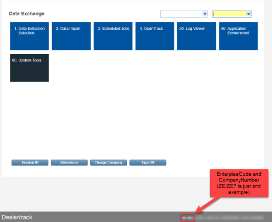Expand the white dropdown arrow at top
Viewport: 272px width, 222px height.
click(x=205, y=14)
